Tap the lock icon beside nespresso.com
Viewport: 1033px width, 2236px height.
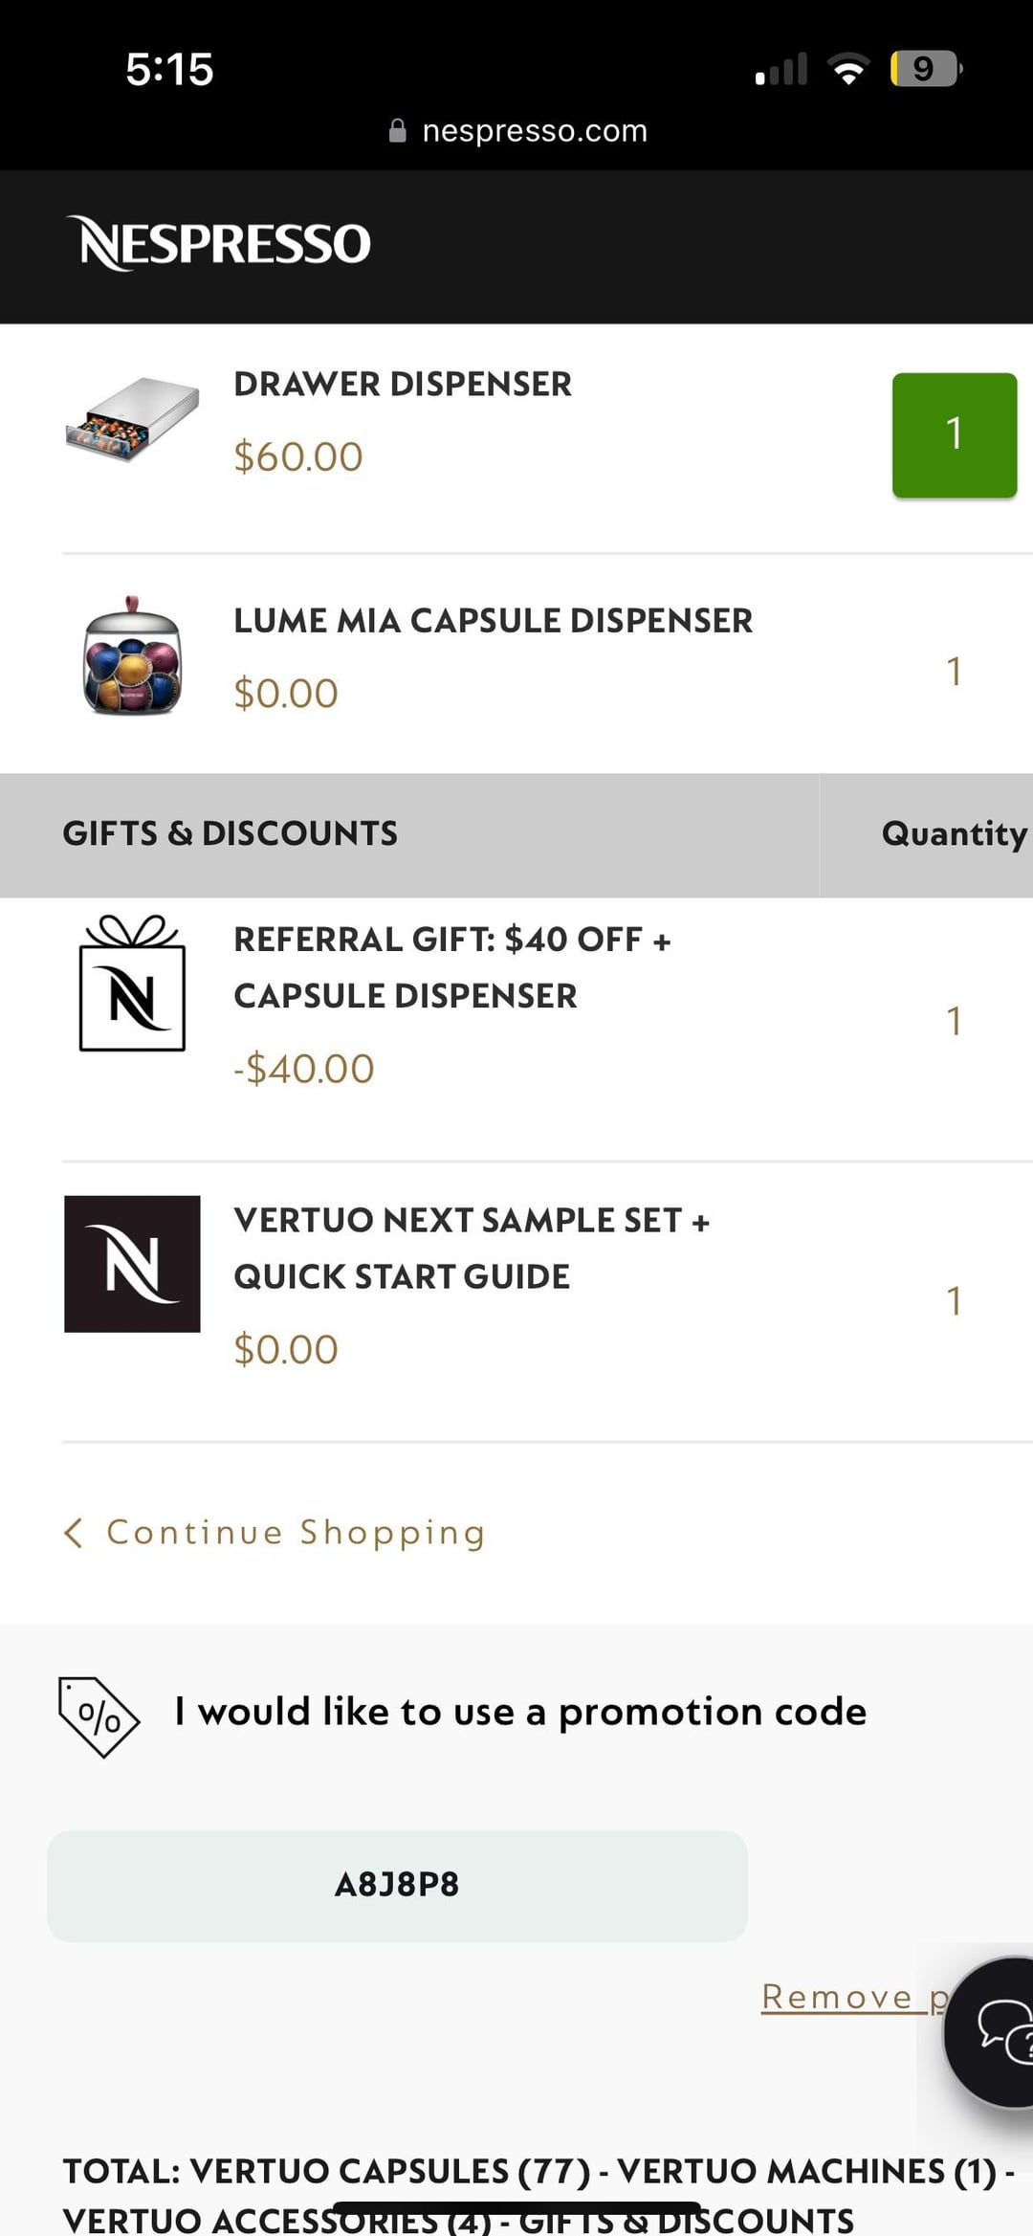tap(398, 131)
